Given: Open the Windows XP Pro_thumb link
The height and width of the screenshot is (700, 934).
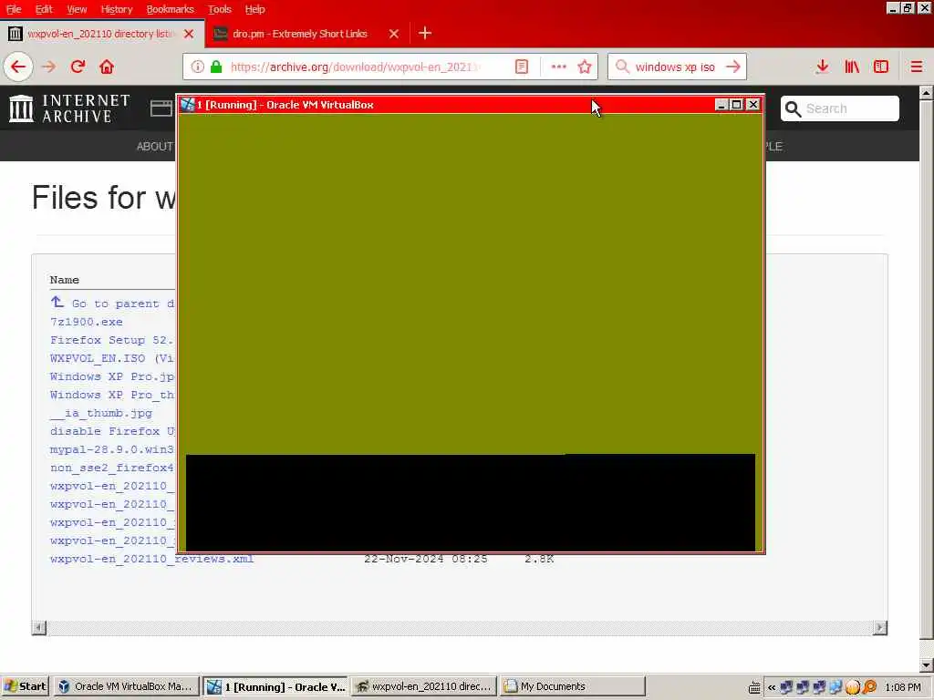Looking at the screenshot, I should point(112,395).
